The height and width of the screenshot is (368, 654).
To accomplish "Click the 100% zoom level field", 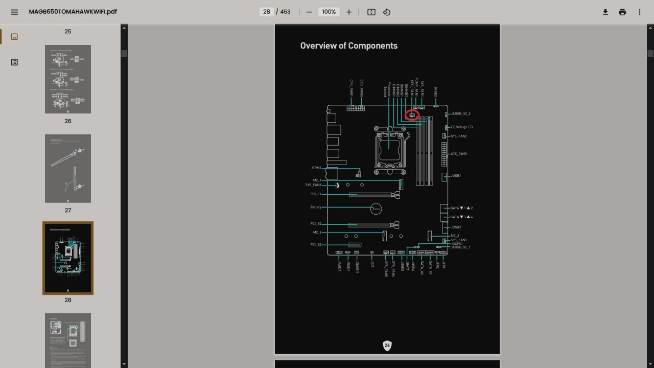I will (x=329, y=12).
